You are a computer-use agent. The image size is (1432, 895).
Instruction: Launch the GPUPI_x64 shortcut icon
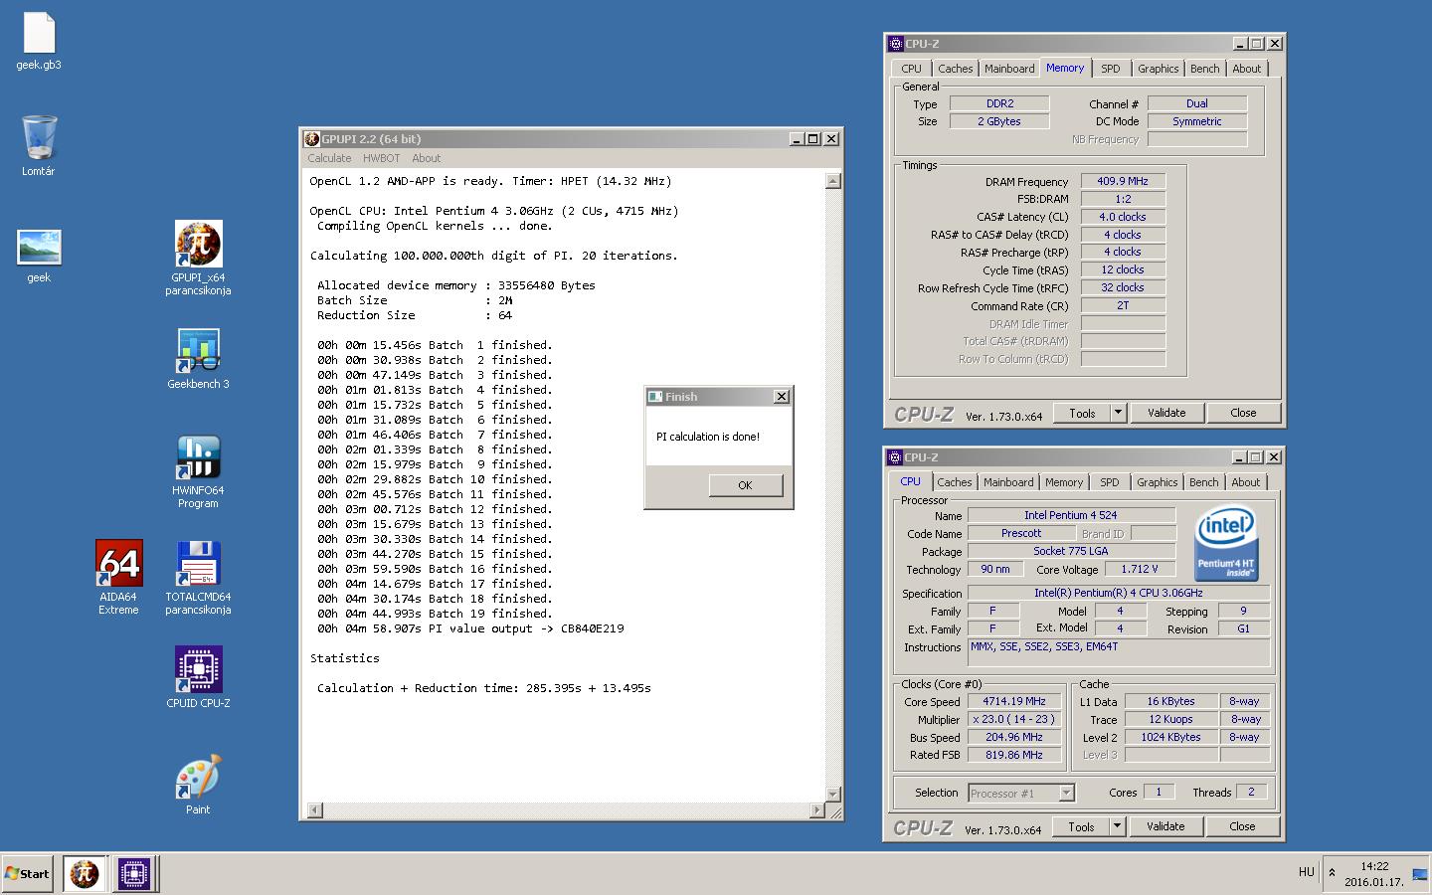click(x=198, y=245)
